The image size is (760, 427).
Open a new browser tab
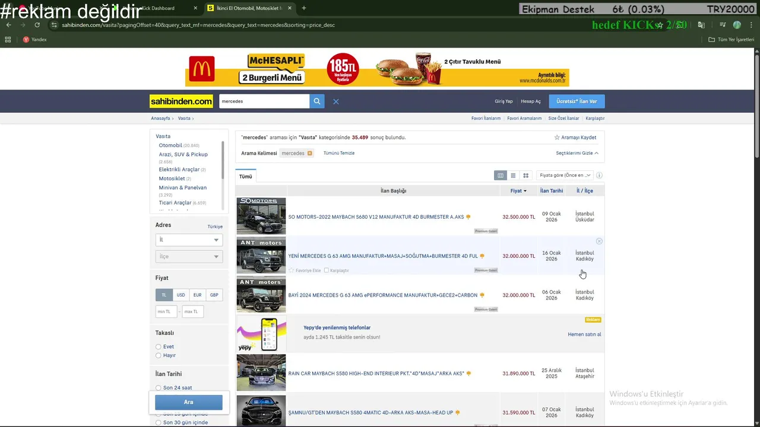pyautogui.click(x=304, y=8)
